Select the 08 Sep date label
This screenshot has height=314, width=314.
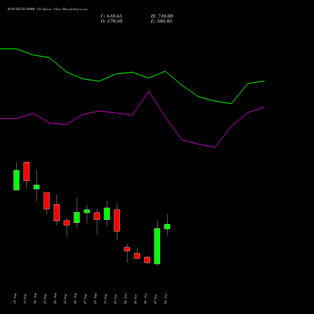166,299
